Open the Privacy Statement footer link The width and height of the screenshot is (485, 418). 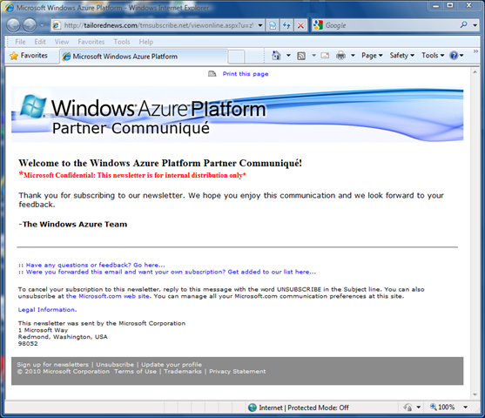point(237,371)
